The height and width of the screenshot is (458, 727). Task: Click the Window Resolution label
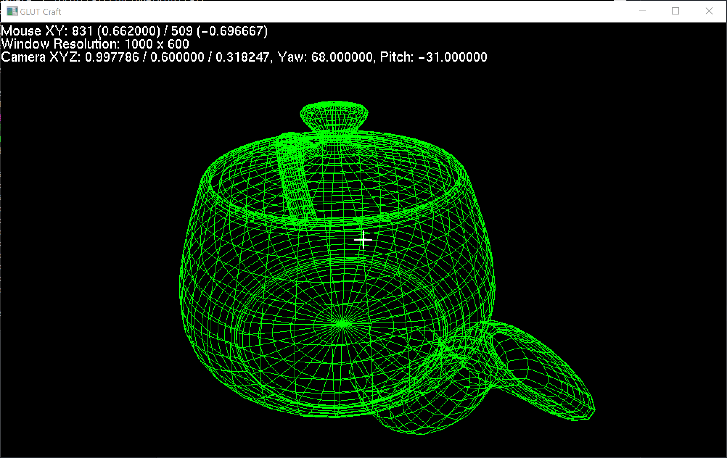coord(60,44)
